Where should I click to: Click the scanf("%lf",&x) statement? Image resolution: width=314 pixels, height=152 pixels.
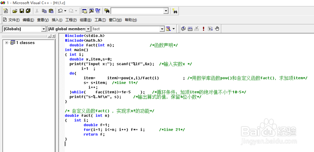136,64
